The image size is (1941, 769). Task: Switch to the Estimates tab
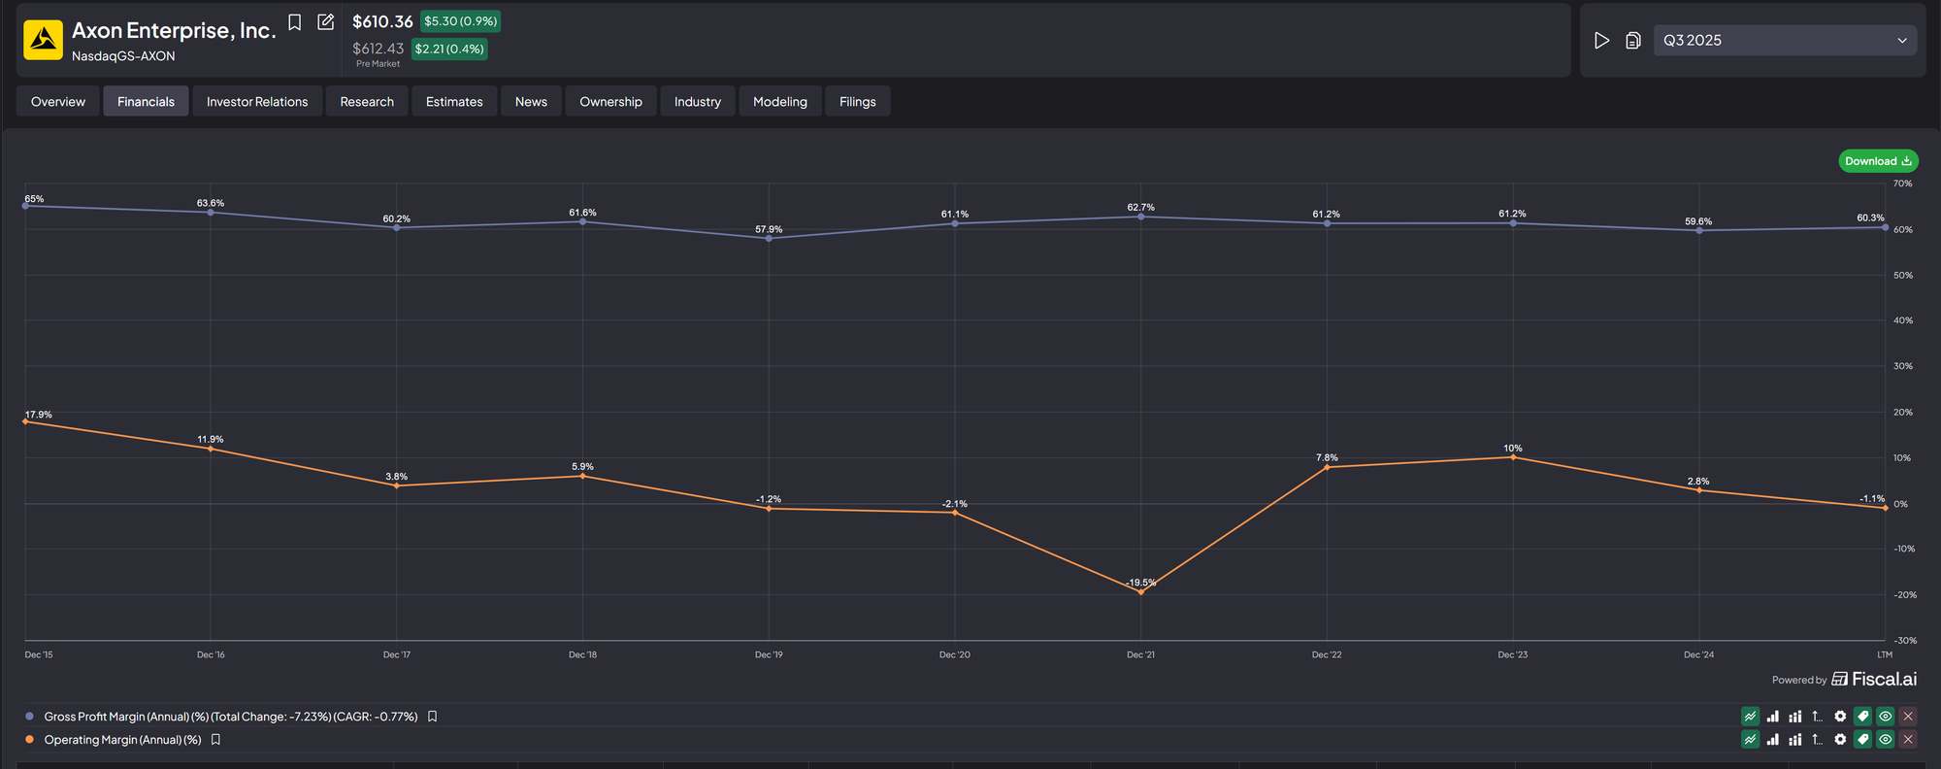click(x=454, y=102)
